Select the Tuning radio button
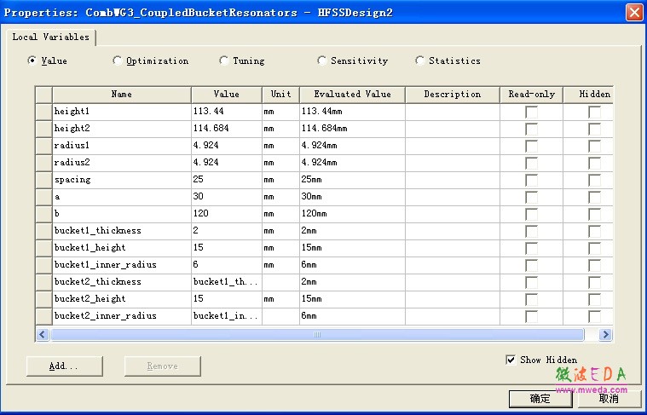The height and width of the screenshot is (415, 647). point(223,61)
